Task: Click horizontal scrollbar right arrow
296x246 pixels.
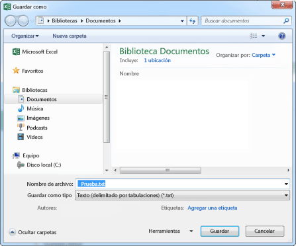Action: pos(288,170)
